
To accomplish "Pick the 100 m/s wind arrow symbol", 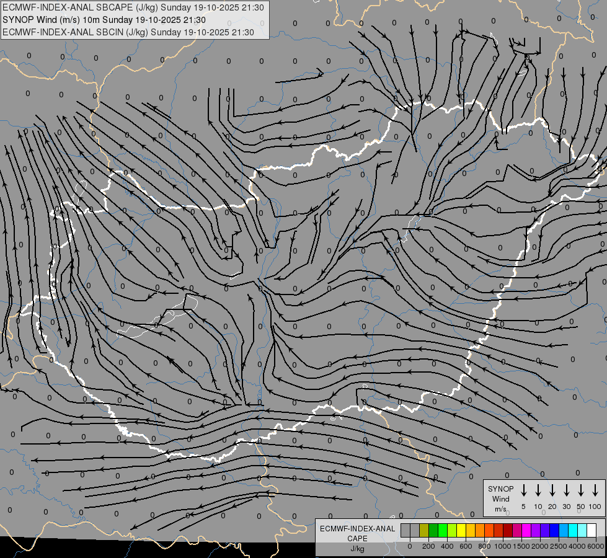I will click(x=595, y=490).
